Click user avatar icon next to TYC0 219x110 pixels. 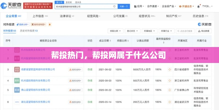point(199,6)
